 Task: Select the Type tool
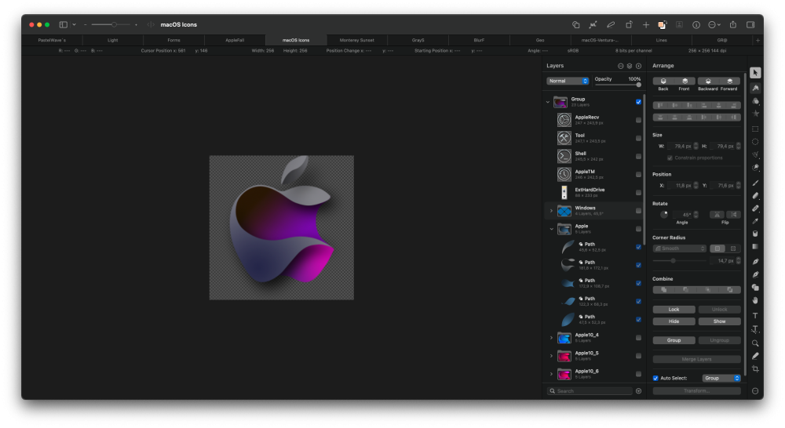755,315
